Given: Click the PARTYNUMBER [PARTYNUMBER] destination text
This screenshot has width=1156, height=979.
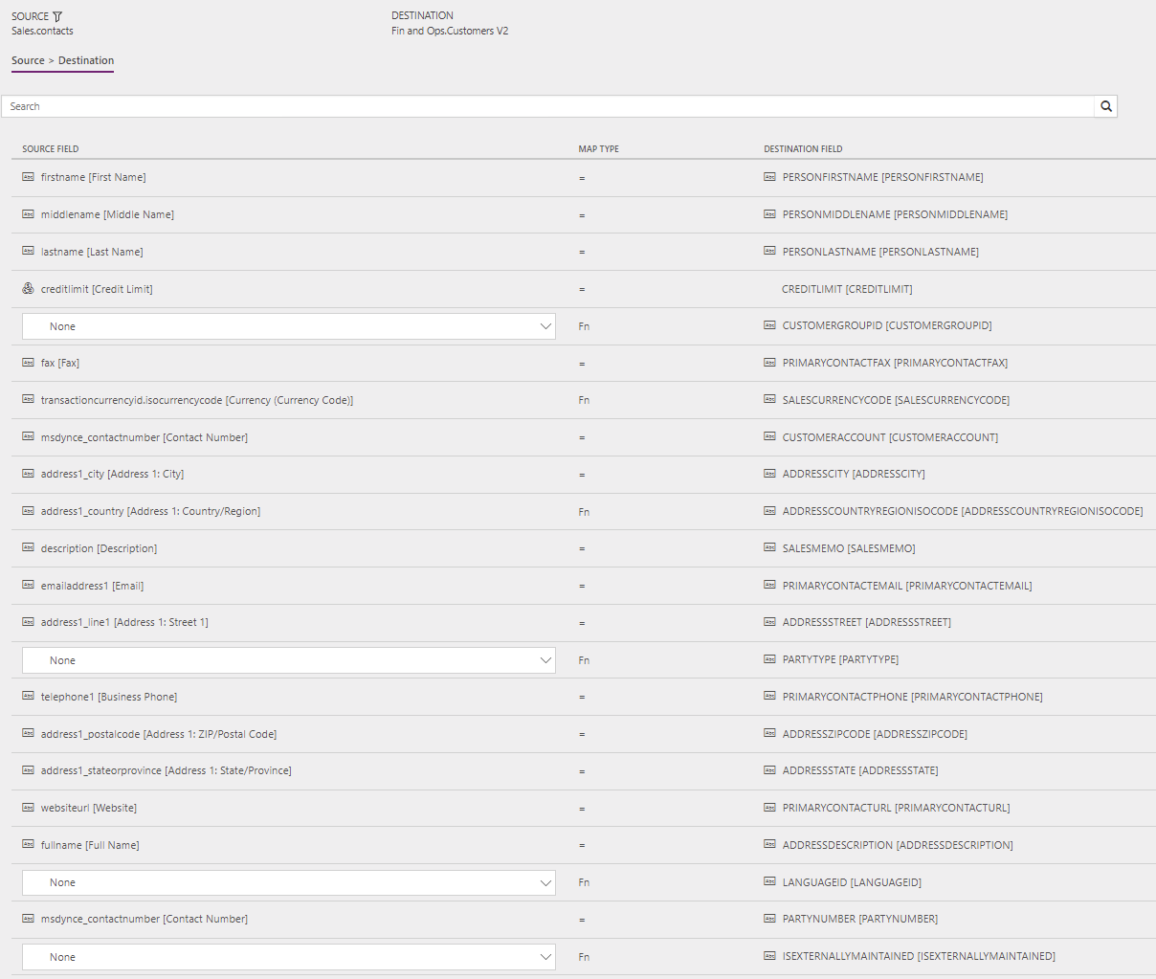Looking at the screenshot, I should point(860,919).
